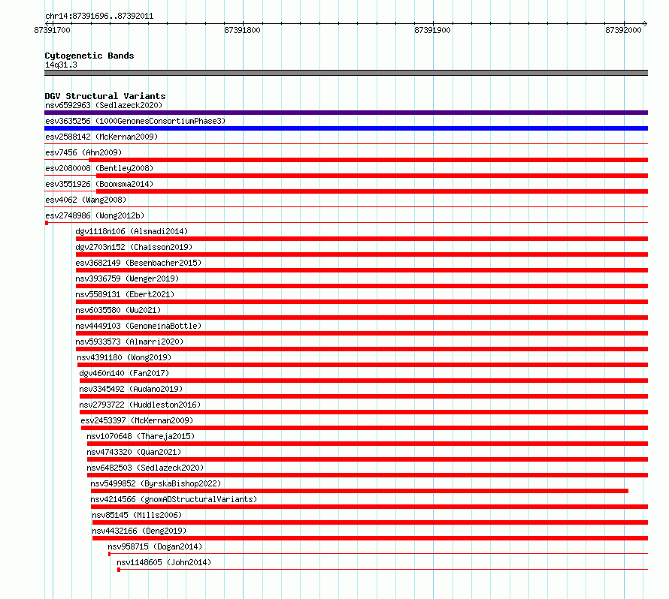Click nsv85145 (Mills2006) label
Viewport: 669px width, 599px height.
click(137, 515)
